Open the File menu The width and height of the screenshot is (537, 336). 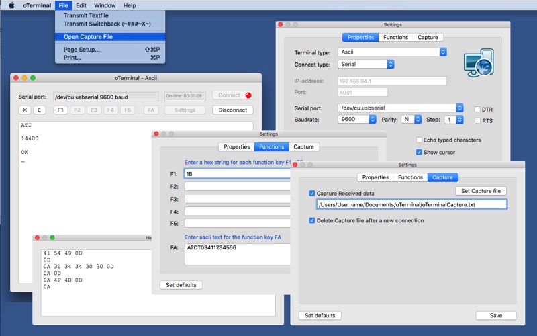coord(63,5)
